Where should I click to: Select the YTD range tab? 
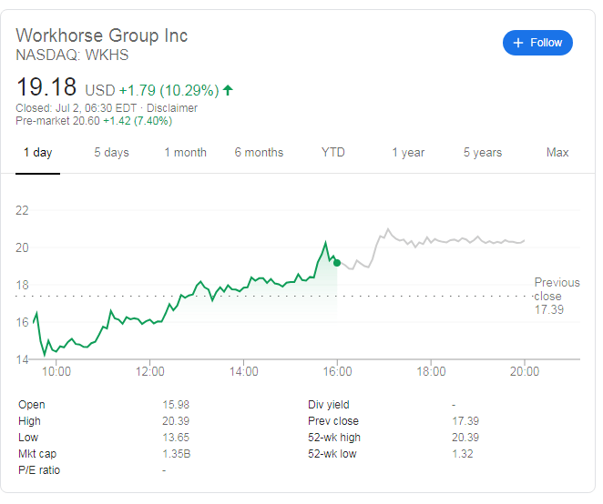(333, 153)
